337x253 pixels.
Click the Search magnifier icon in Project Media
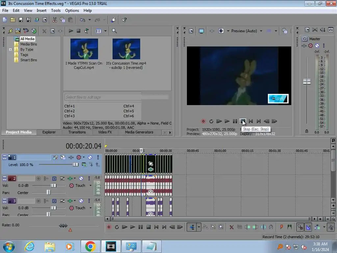(x=114, y=31)
